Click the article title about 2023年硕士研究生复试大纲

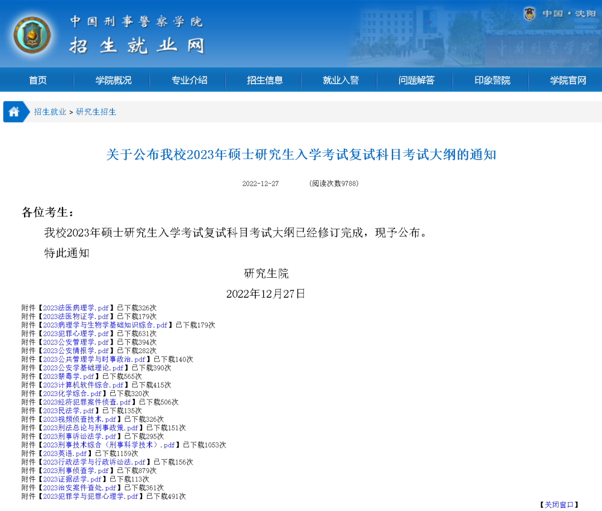(x=301, y=155)
